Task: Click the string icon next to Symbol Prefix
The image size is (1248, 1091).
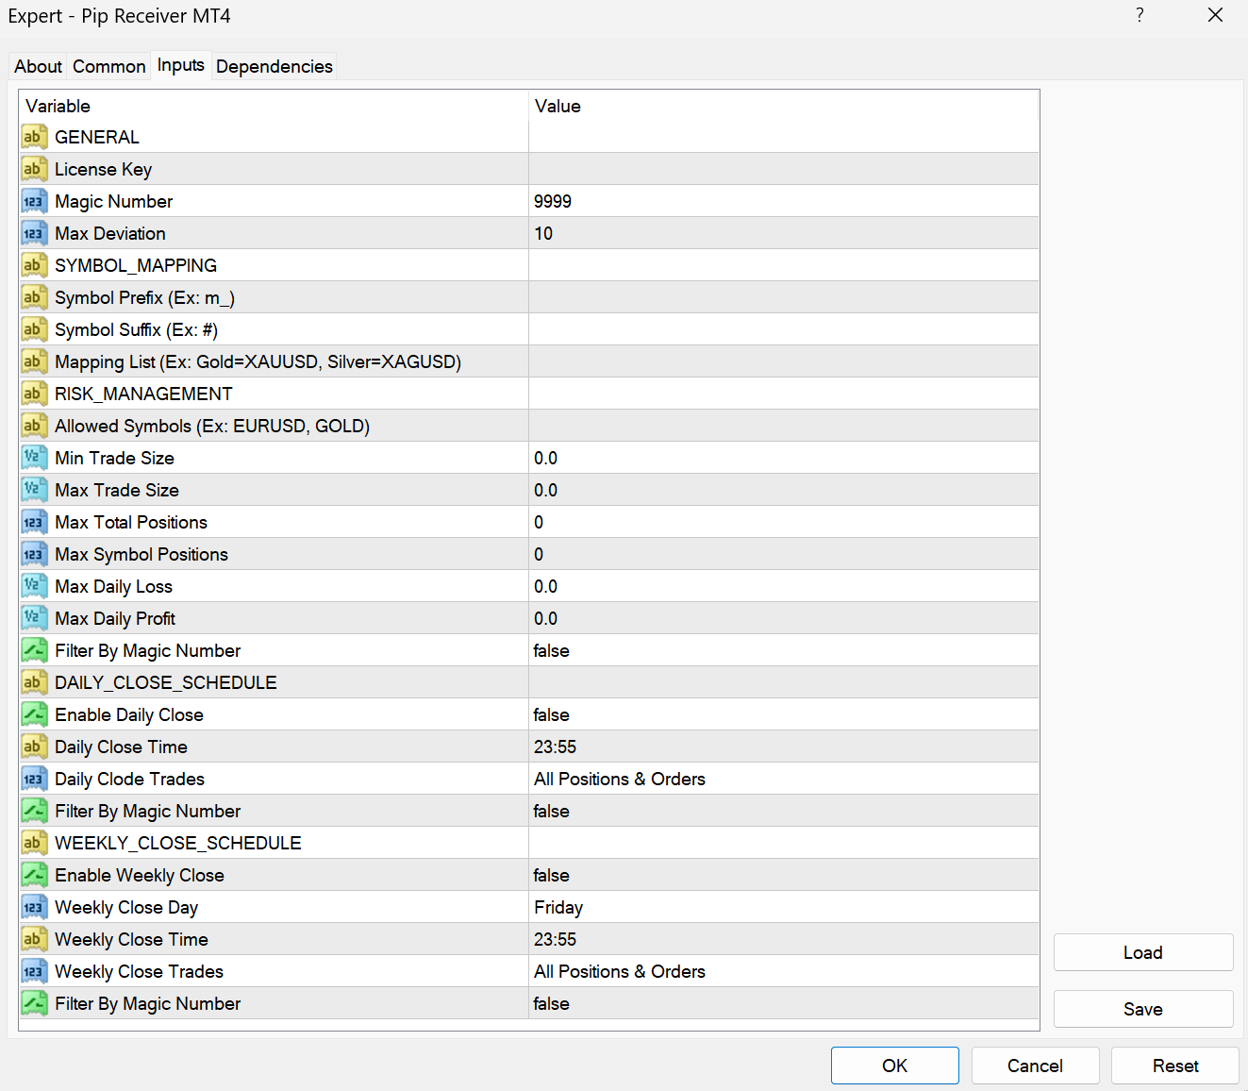Action: point(34,297)
